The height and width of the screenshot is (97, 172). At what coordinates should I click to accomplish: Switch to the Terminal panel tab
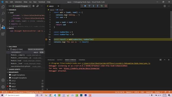[82, 60]
